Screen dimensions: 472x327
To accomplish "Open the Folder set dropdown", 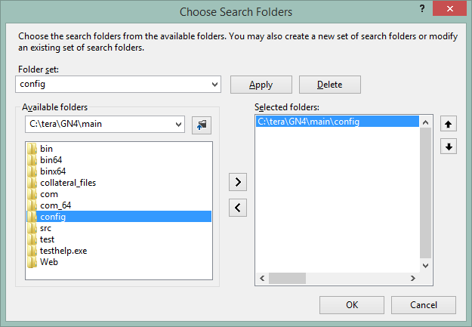I will [x=118, y=84].
